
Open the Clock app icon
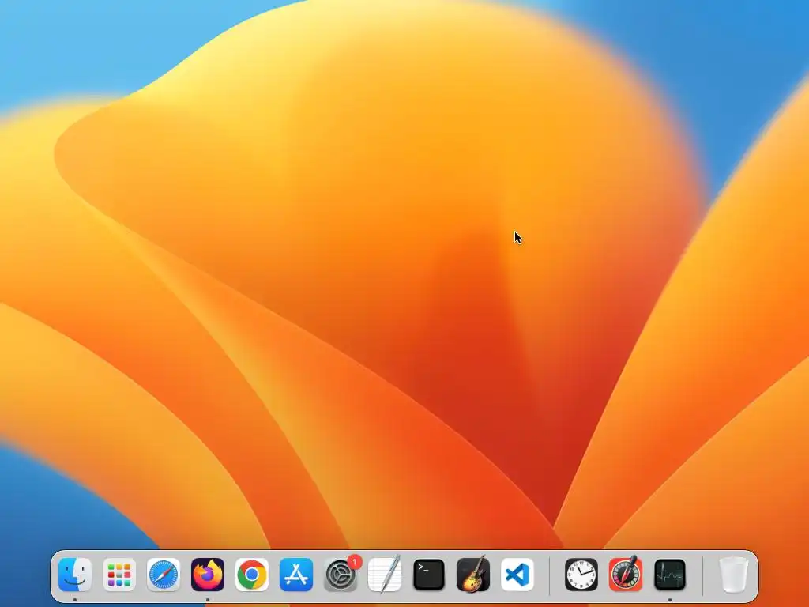click(581, 575)
